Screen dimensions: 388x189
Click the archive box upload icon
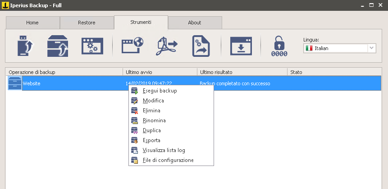[58, 46]
